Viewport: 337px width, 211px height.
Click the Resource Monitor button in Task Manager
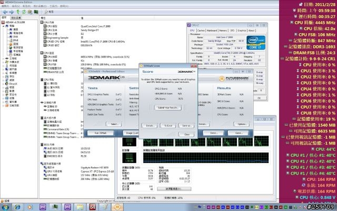(x=174, y=189)
